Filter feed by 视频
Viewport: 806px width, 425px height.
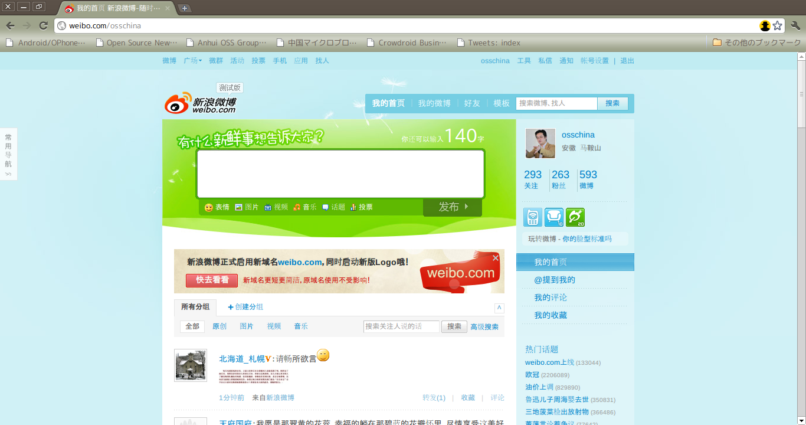[x=274, y=326]
